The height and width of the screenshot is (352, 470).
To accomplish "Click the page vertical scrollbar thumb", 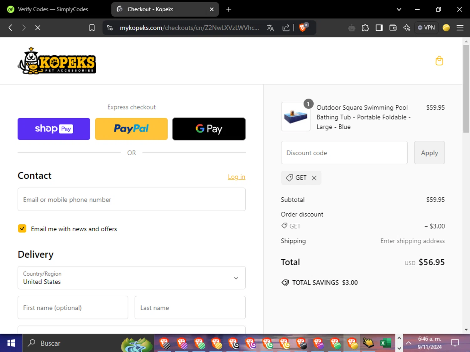I will click(x=466, y=89).
